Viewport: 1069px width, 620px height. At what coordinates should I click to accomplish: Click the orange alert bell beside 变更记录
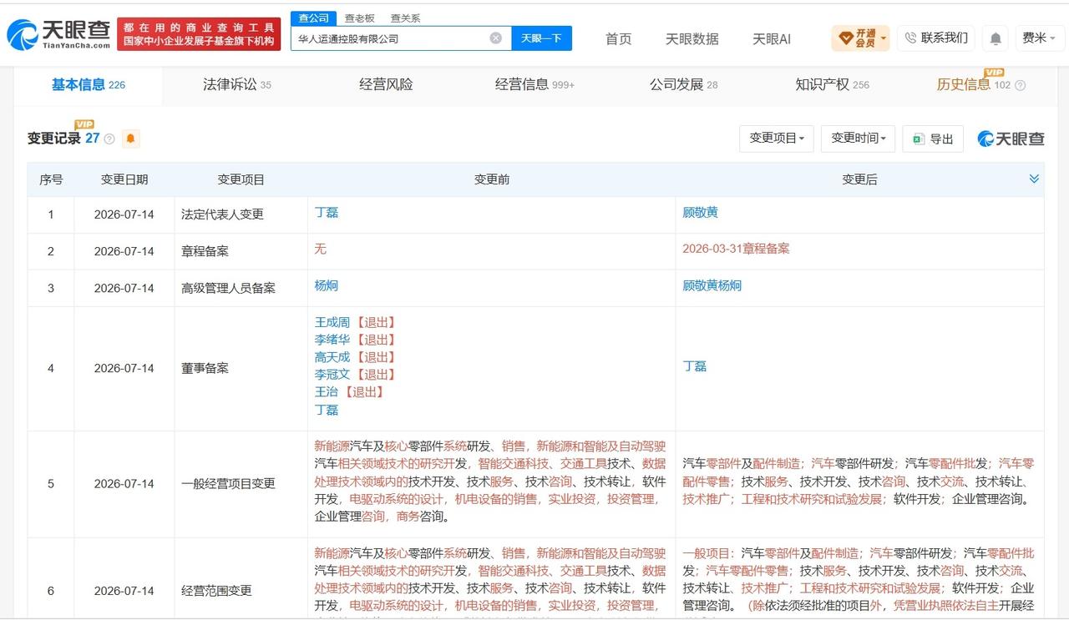coord(131,139)
